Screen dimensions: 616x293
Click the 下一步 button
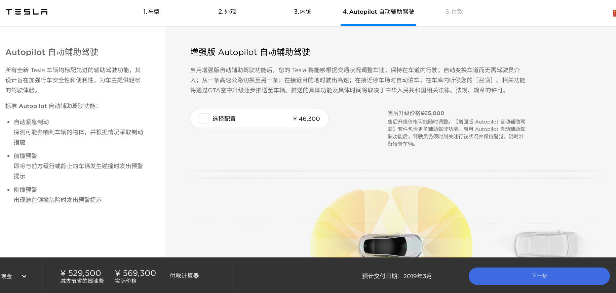point(539,276)
